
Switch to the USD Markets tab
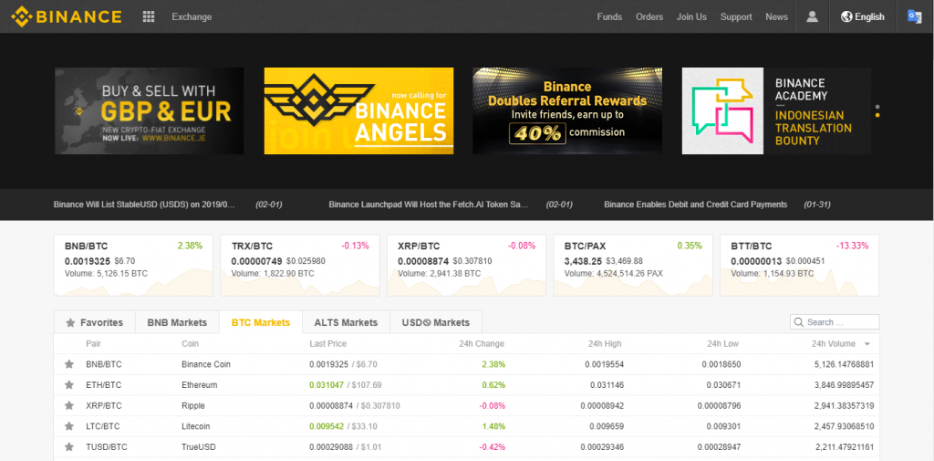436,322
